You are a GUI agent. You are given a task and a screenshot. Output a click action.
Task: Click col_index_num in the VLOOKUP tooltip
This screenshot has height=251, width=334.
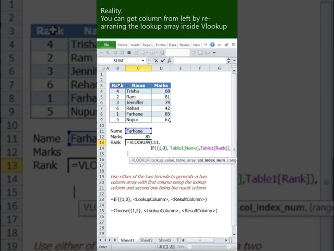coord(211,161)
